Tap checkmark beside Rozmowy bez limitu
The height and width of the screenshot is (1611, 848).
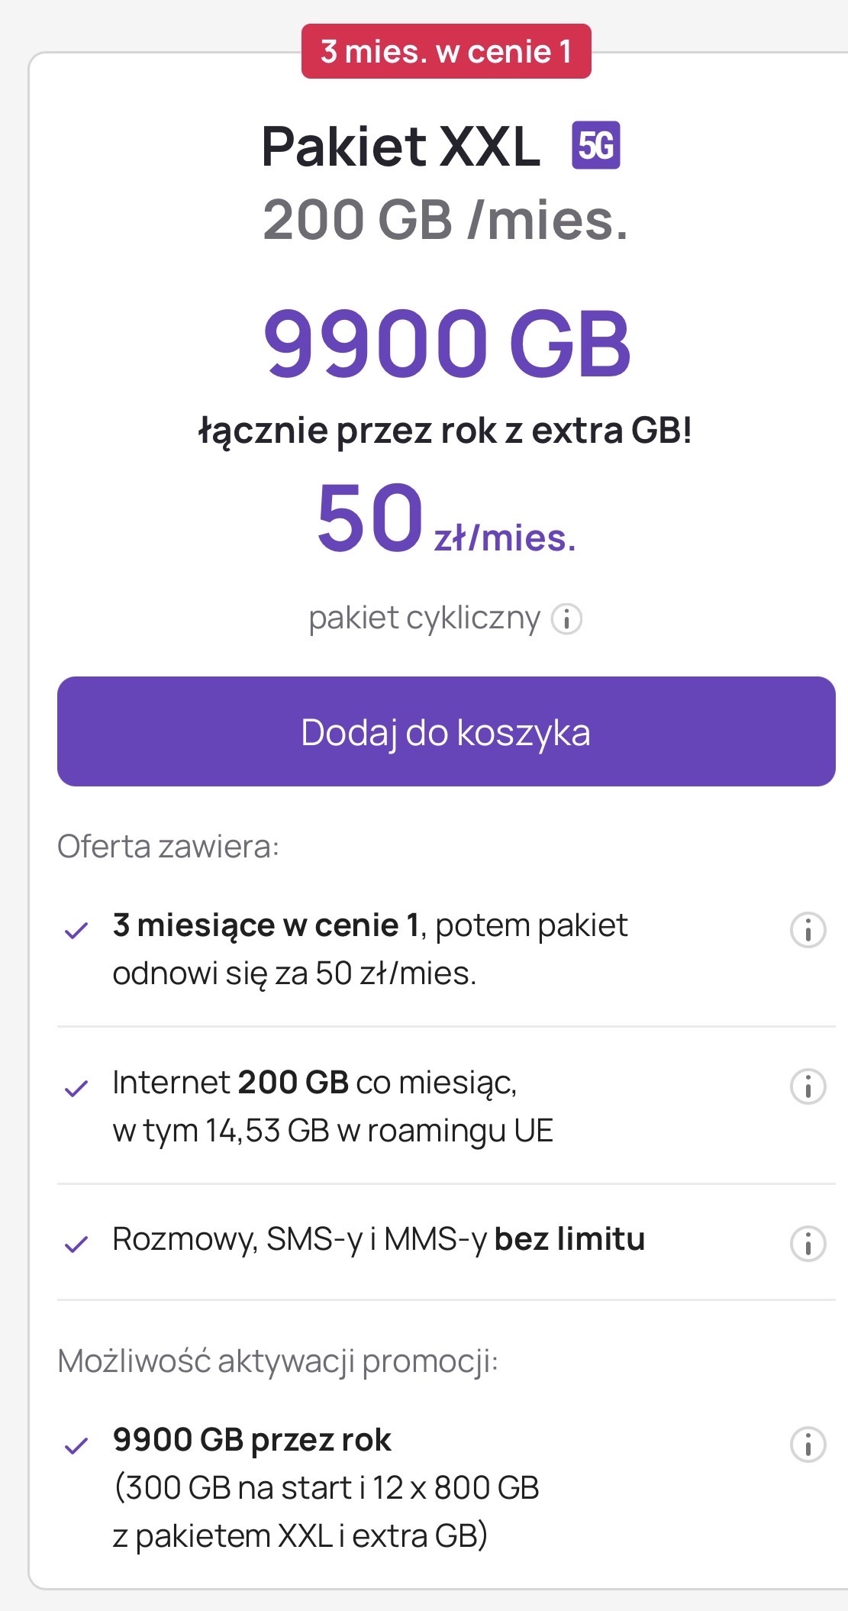pos(76,1245)
